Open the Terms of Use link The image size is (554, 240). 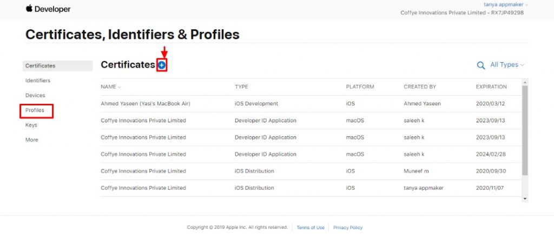[311, 228]
